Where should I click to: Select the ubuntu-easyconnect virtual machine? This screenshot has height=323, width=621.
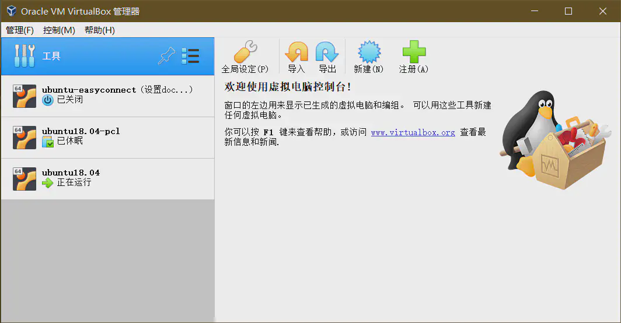(117, 95)
